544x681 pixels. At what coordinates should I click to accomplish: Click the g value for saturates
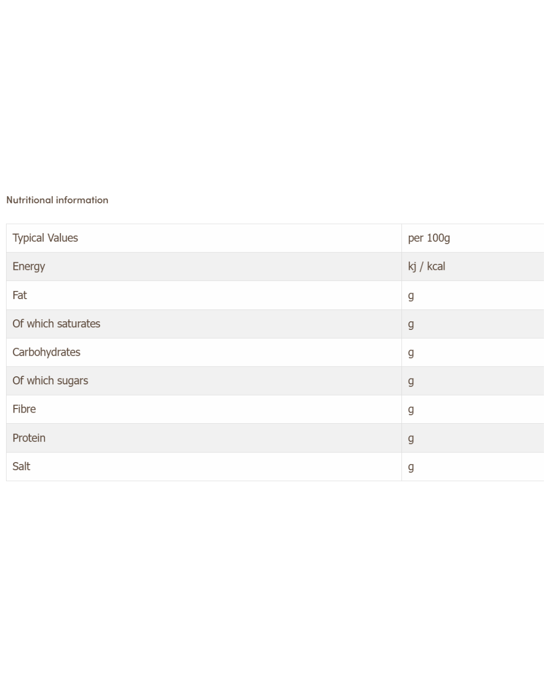(x=411, y=324)
